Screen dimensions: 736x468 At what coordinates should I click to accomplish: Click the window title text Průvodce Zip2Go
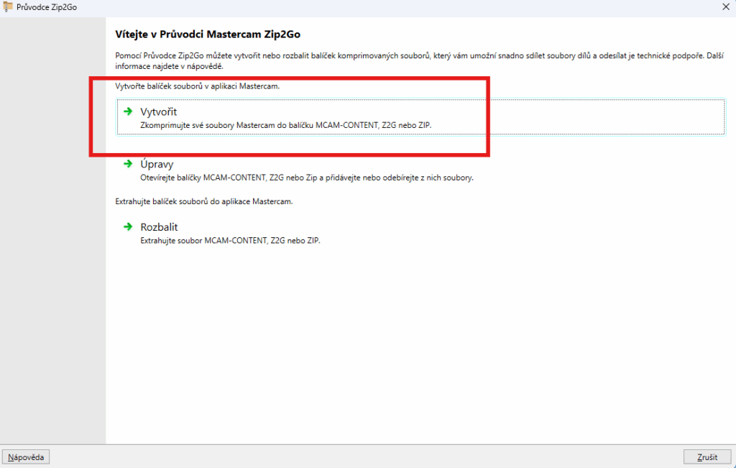47,8
